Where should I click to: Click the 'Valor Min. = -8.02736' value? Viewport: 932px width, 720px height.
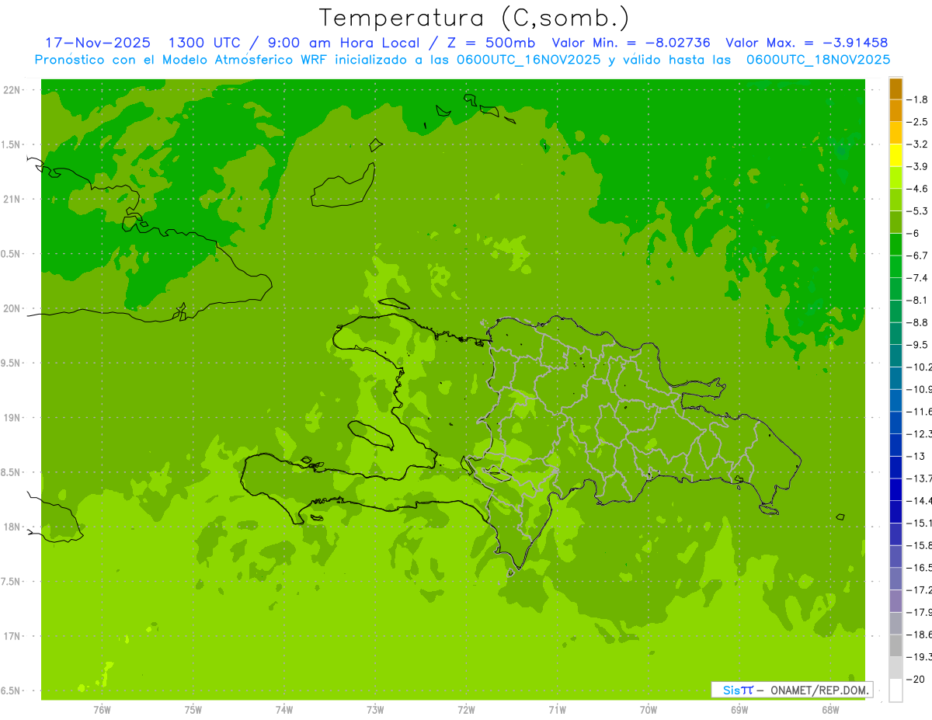coord(631,43)
